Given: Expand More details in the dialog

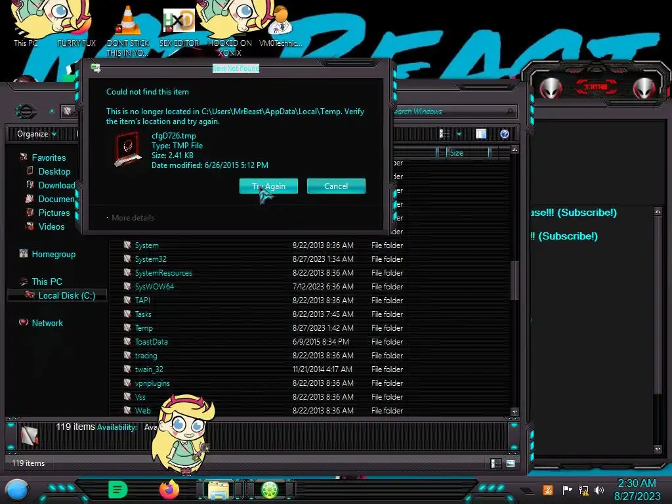Looking at the screenshot, I should (131, 218).
